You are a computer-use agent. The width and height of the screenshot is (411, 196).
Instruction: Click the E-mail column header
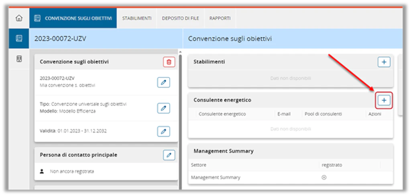tap(284, 114)
